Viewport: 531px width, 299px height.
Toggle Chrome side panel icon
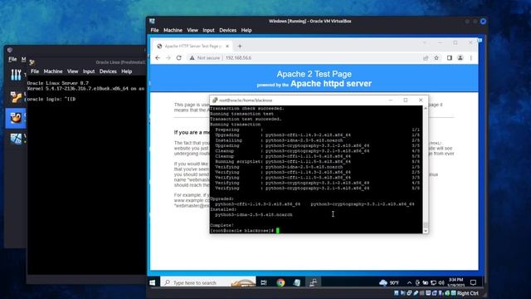(x=450, y=58)
